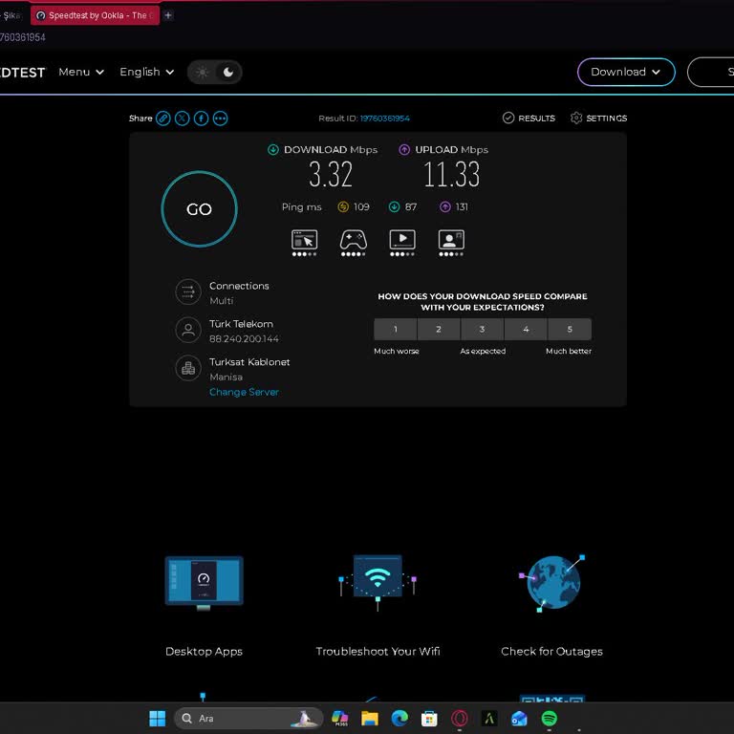Open the Troubleshoot Your Wifi illustration

[x=378, y=583]
